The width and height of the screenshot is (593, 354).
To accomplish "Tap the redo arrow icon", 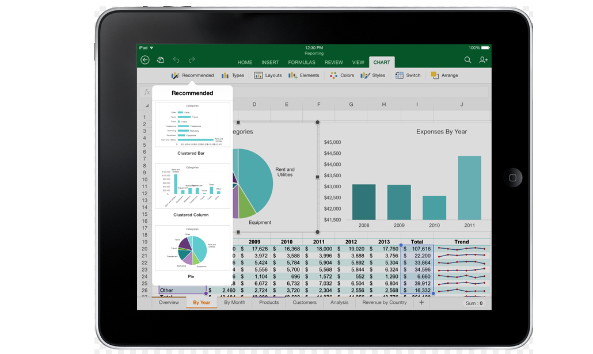I will point(192,60).
